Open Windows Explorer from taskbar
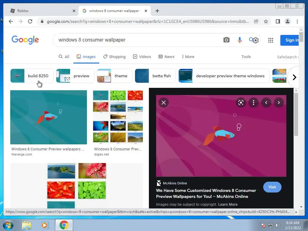Image resolution: width=308 pixels, height=231 pixels. coord(27,225)
